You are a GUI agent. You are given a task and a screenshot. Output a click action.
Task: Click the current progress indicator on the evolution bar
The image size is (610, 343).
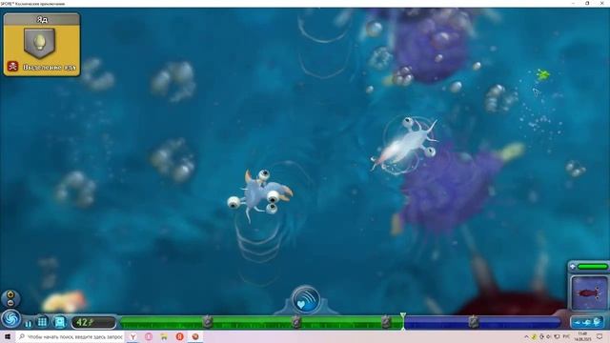pos(403,321)
